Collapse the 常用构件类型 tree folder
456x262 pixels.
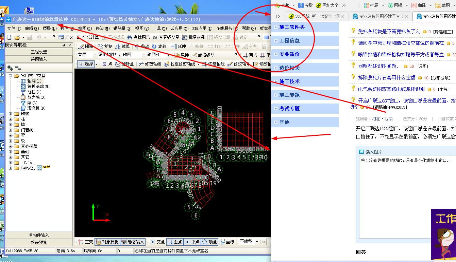point(11,76)
